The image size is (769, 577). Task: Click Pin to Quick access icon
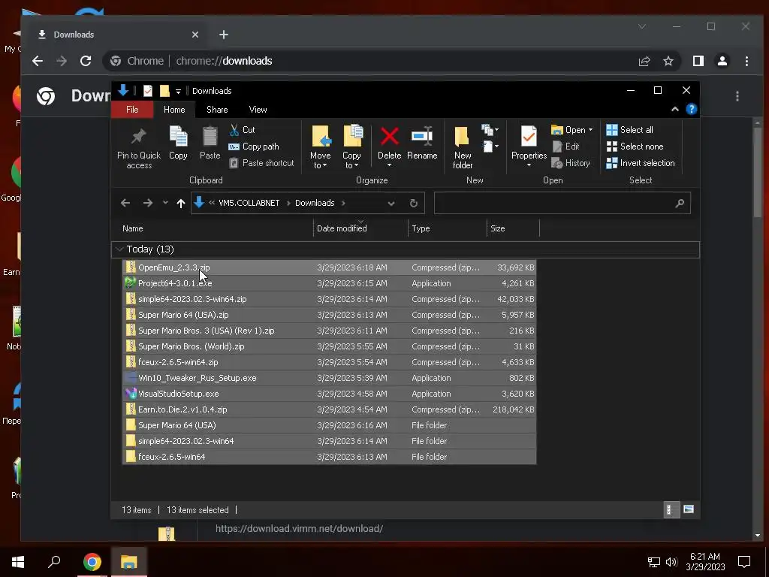click(139, 137)
